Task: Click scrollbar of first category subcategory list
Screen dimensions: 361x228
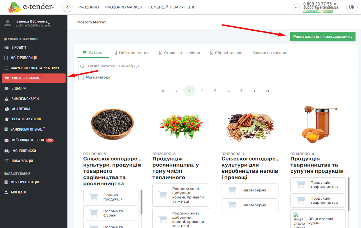Action: click(x=141, y=202)
